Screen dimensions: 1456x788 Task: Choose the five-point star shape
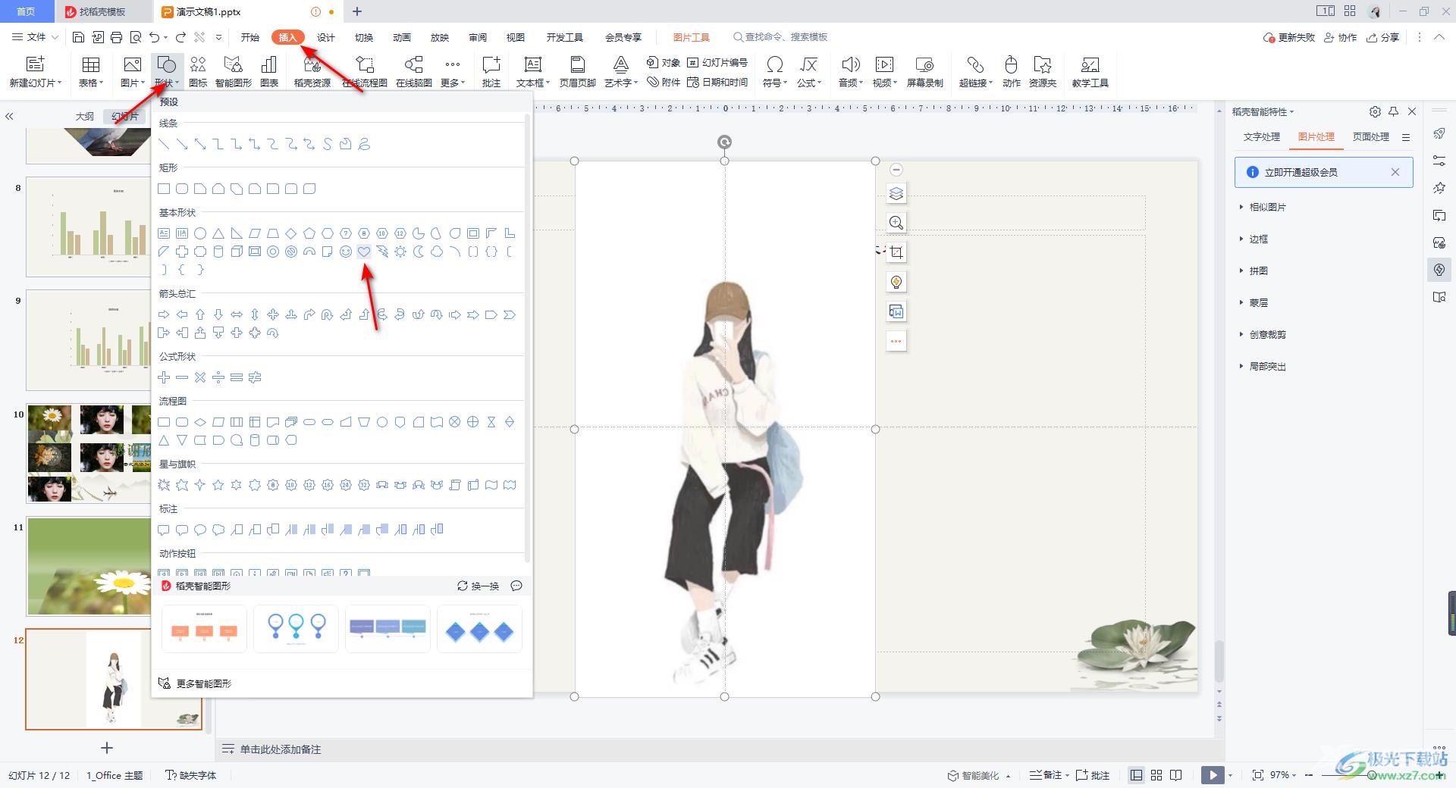[x=218, y=485]
